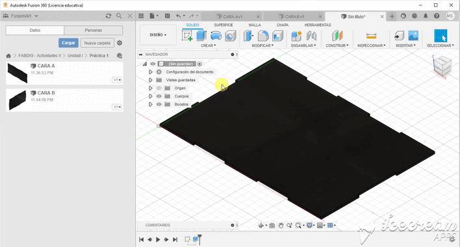Open the CARA B file thumbnail
Viewport: 460px width, 247px height.
pyautogui.click(x=18, y=99)
